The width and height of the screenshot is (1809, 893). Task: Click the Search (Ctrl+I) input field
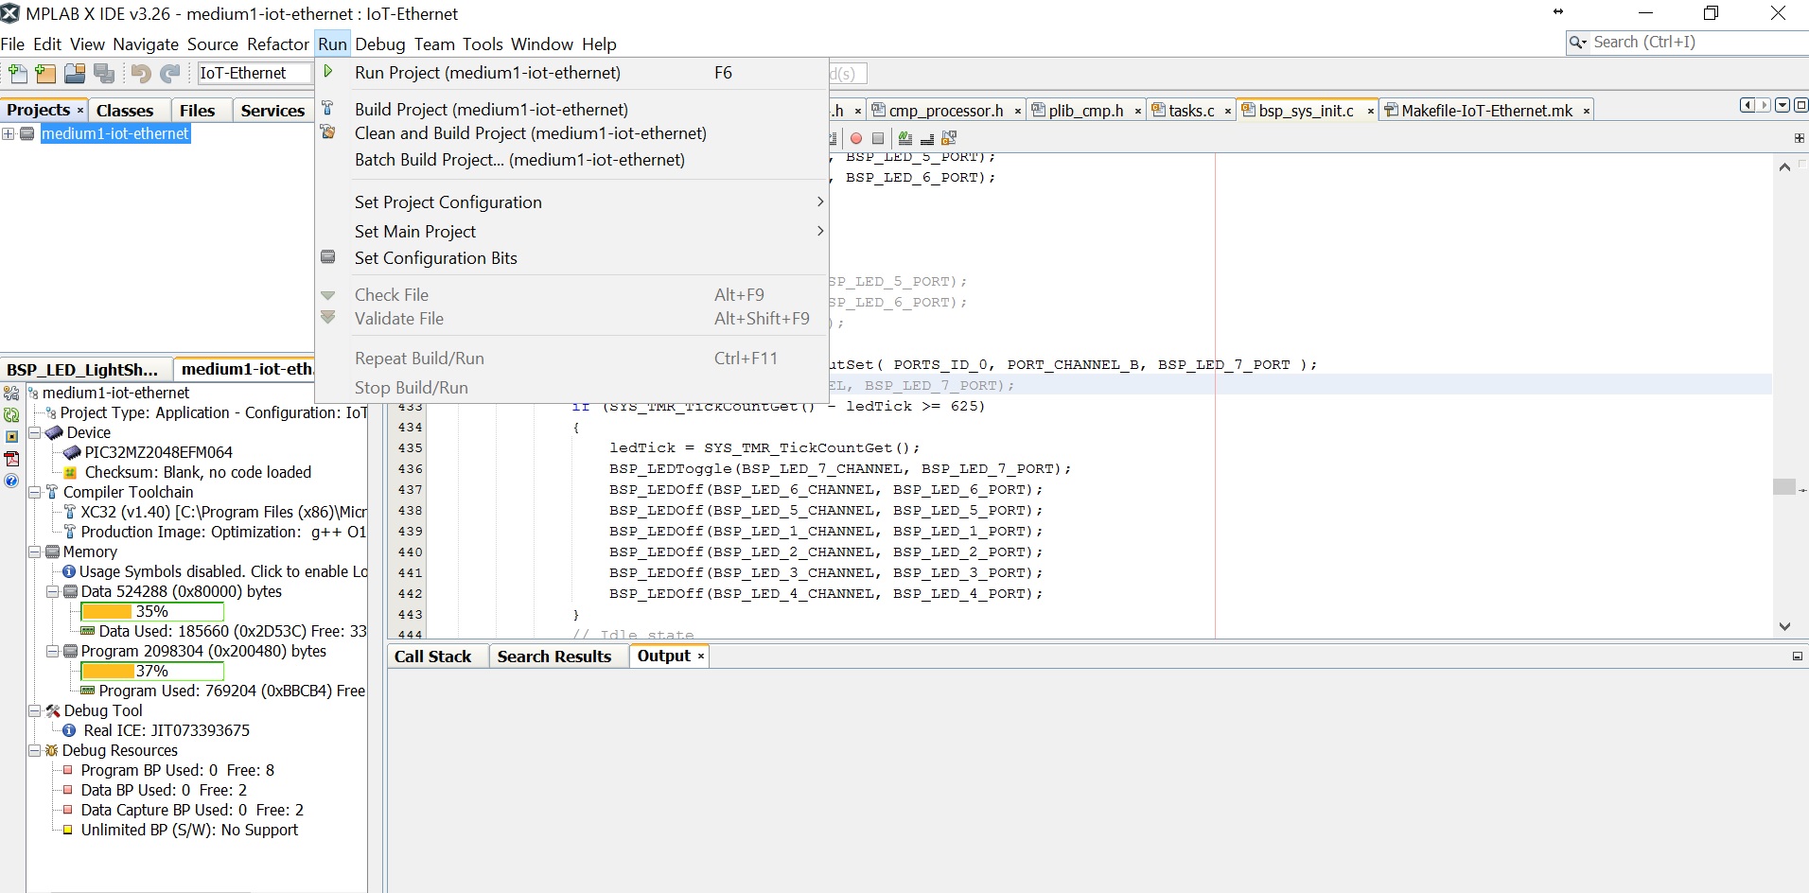pyautogui.click(x=1698, y=43)
